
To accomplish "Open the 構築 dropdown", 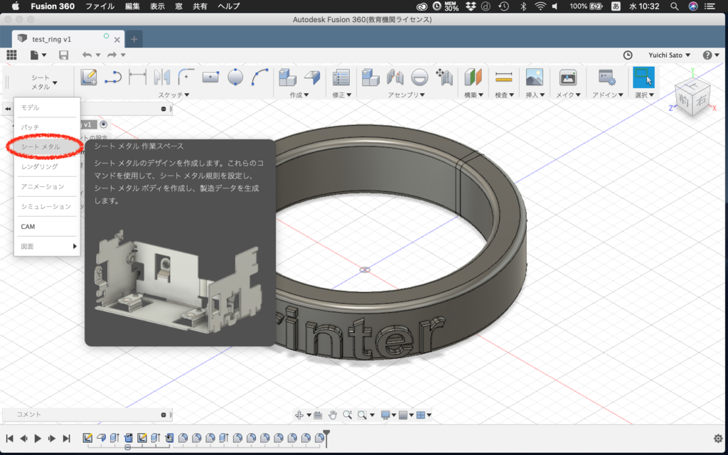I will coord(473,95).
